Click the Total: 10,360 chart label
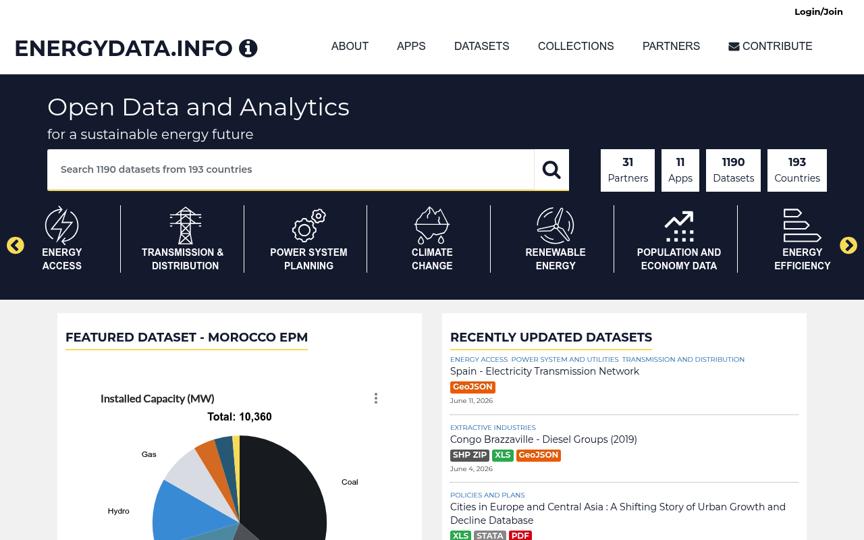 click(240, 417)
